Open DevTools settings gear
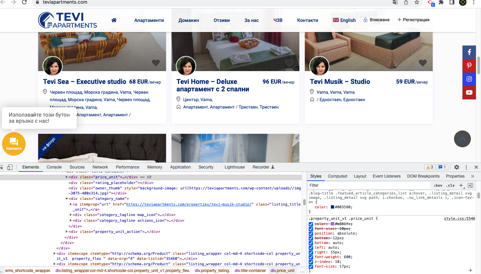The image size is (481, 274). click(457, 167)
